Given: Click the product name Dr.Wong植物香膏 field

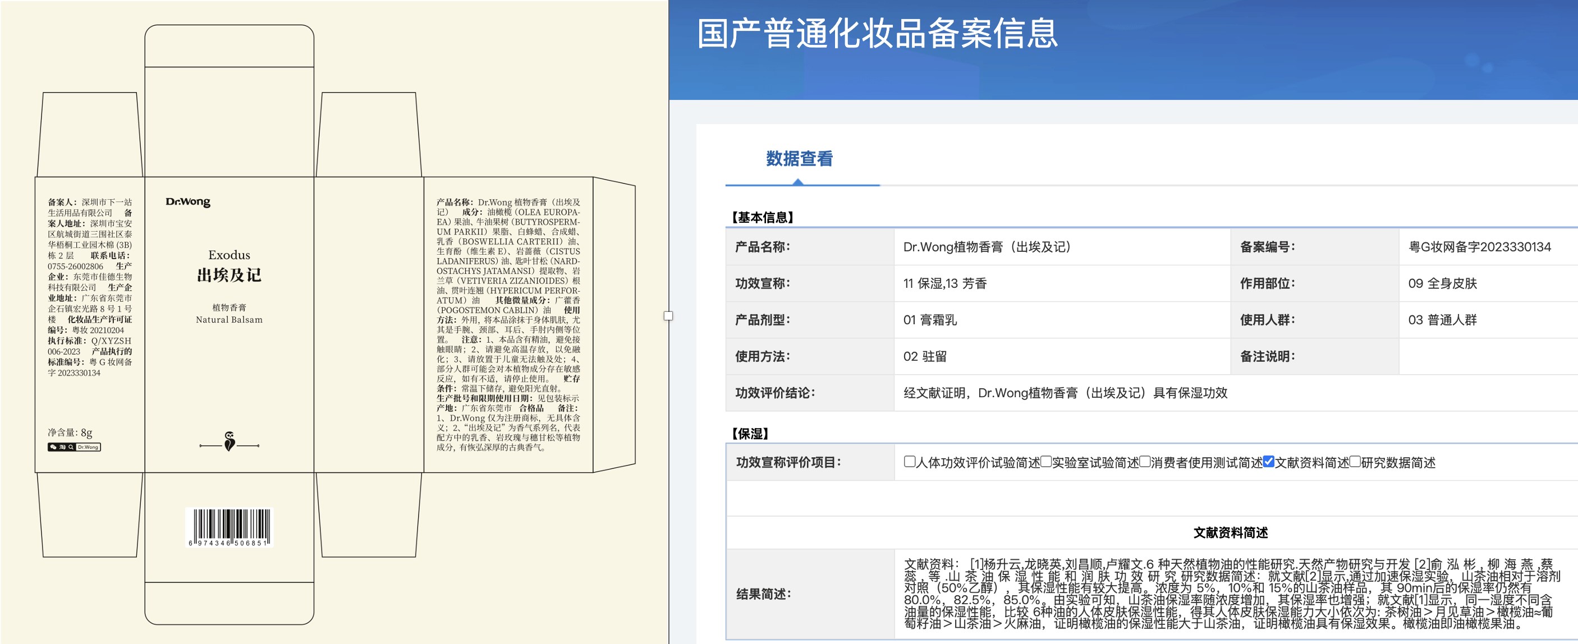Looking at the screenshot, I should pyautogui.click(x=987, y=247).
